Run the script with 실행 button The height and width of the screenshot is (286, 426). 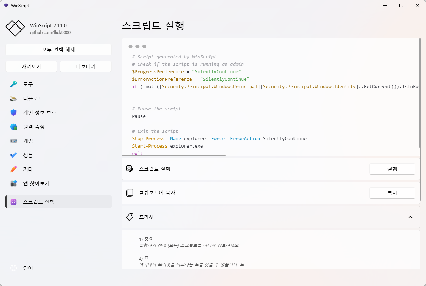(x=392, y=169)
